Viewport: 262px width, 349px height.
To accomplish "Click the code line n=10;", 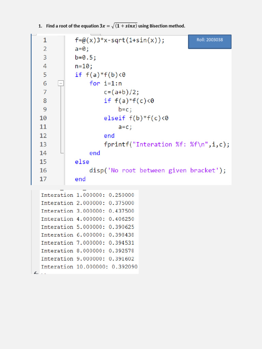I will point(84,66).
